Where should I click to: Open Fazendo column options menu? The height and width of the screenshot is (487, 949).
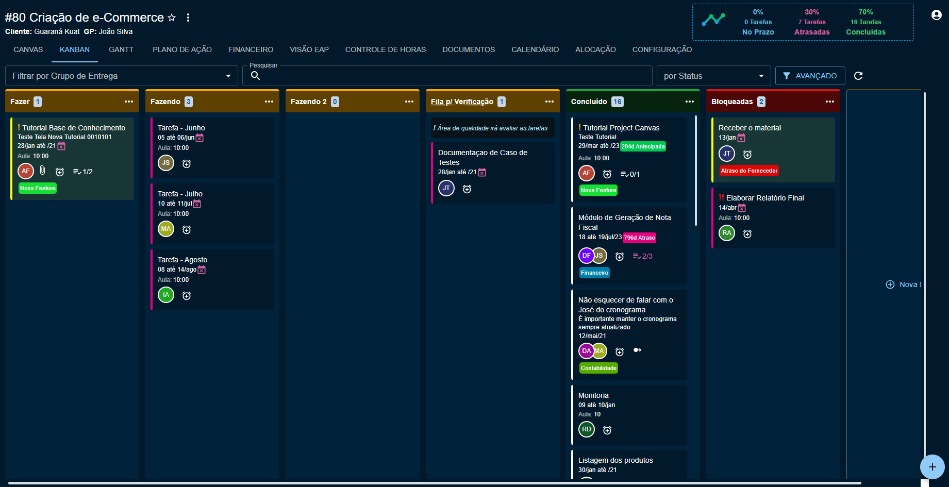[x=269, y=102]
